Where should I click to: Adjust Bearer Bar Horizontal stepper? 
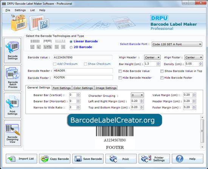pos(78,101)
